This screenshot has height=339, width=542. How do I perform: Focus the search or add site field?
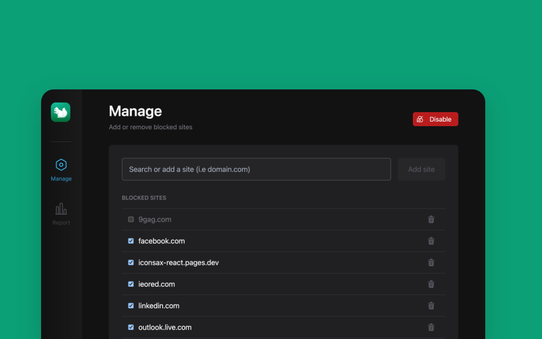[x=256, y=169]
